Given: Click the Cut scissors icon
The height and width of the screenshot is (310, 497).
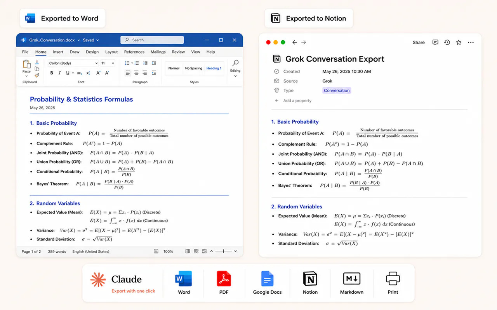Looking at the screenshot, I should [37, 62].
